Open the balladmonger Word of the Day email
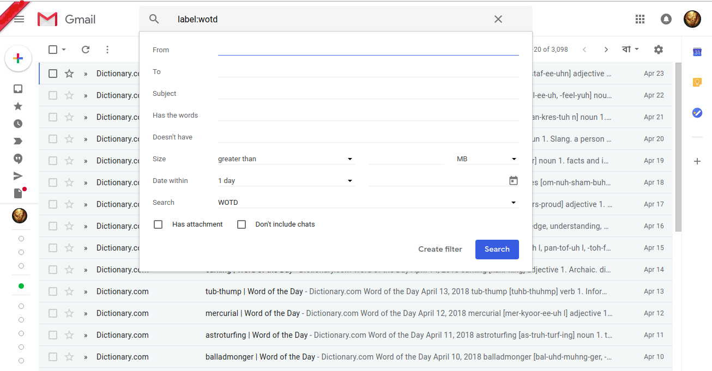Viewport: 712px width, 371px height. coord(355,357)
